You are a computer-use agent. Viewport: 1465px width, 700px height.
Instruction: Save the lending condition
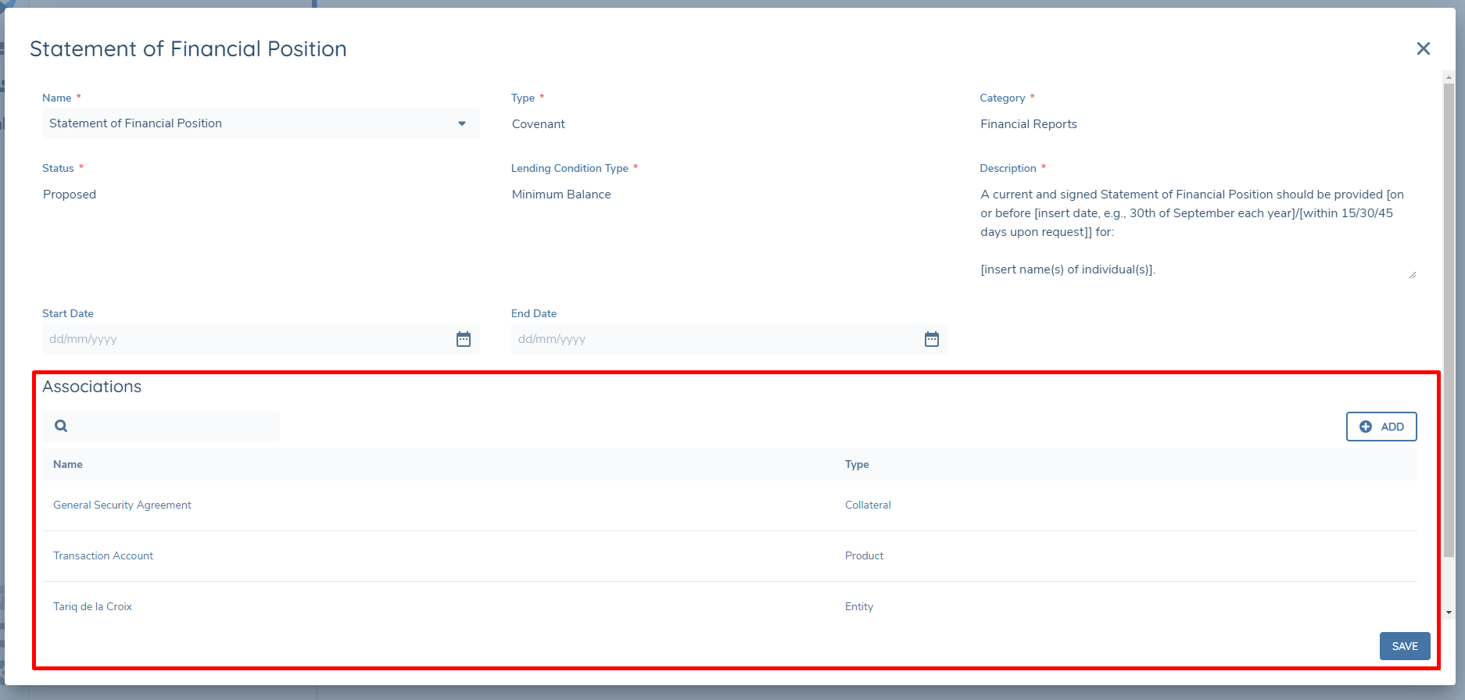(1404, 646)
